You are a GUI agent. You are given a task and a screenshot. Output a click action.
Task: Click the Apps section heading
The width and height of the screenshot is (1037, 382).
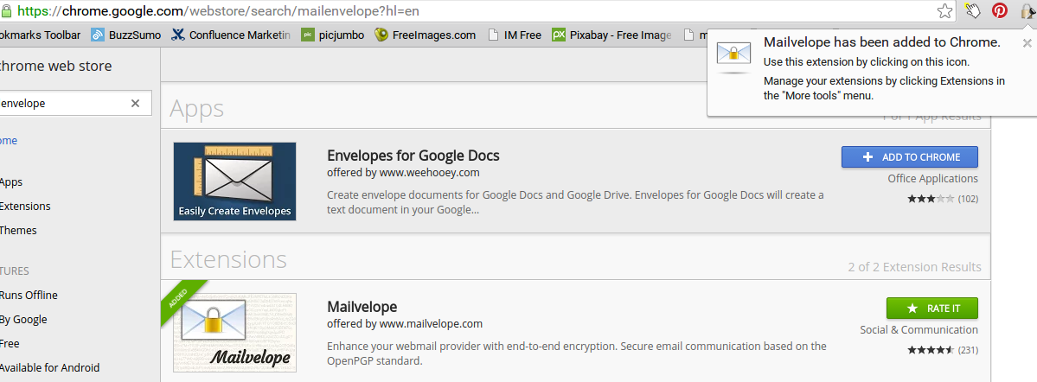tap(196, 108)
